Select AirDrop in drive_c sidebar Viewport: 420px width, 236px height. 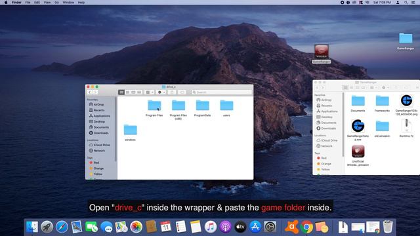pos(98,105)
